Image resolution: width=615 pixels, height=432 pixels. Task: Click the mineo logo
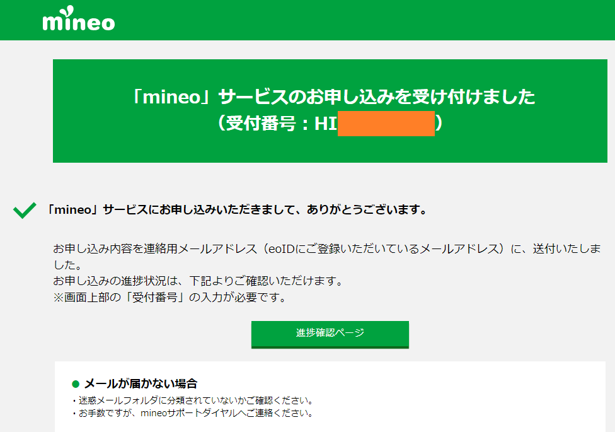(78, 20)
